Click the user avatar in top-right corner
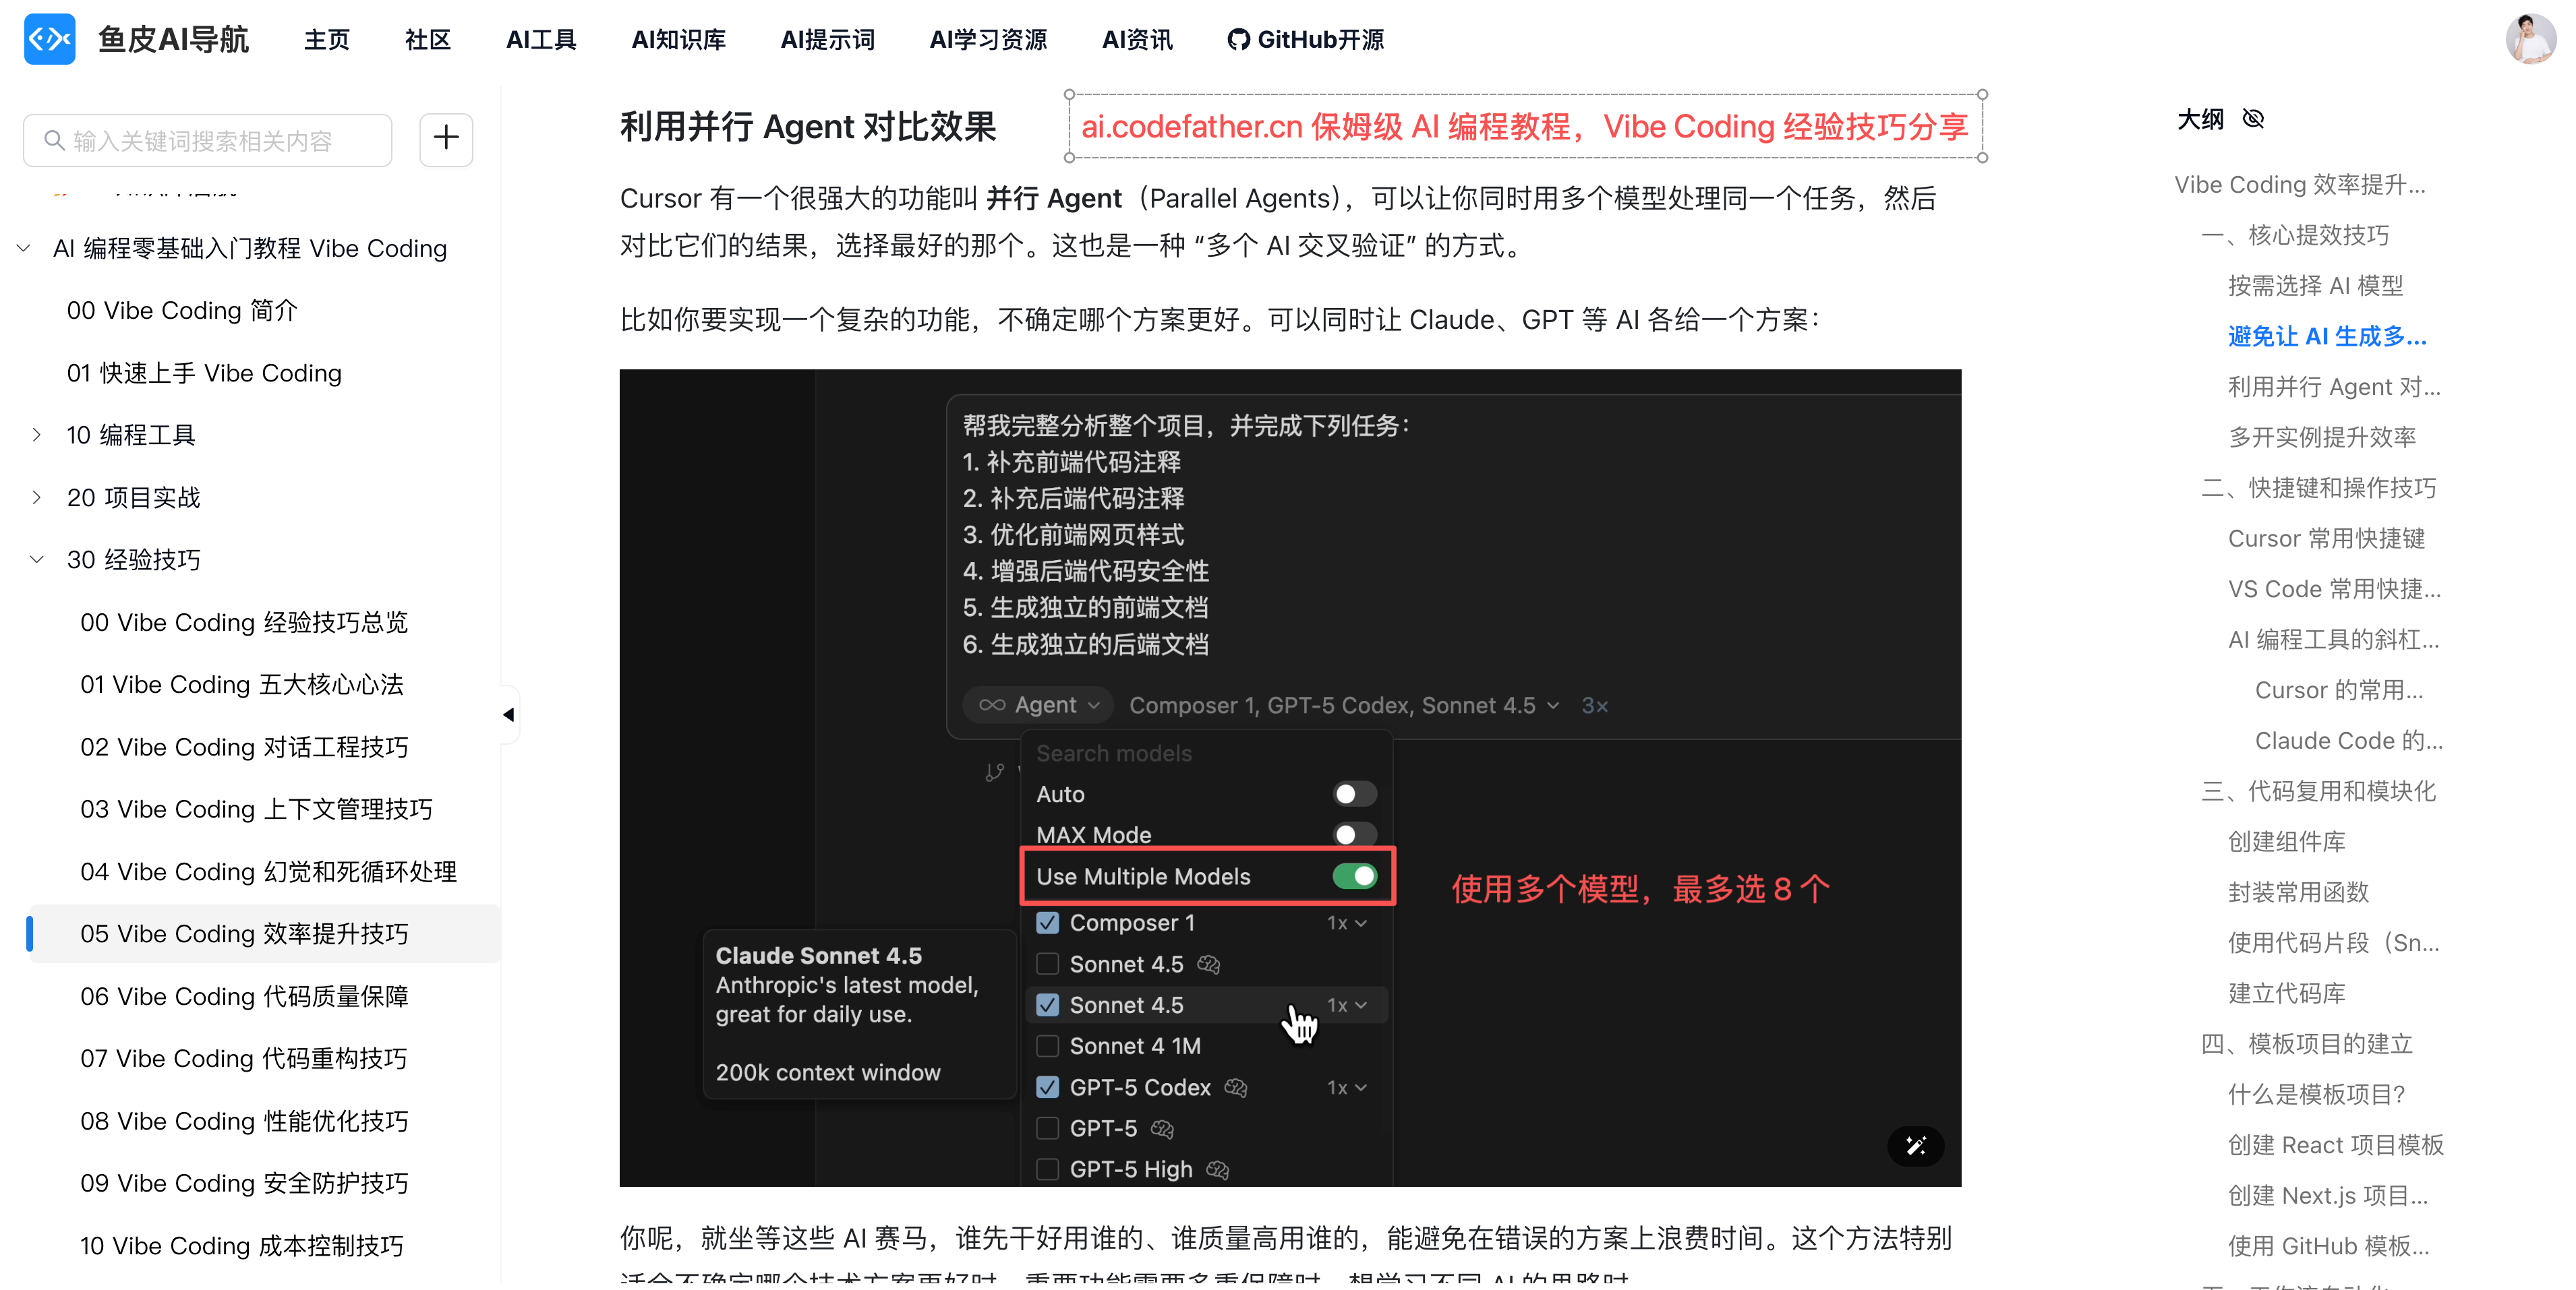2576x1290 pixels. [x=2530, y=39]
